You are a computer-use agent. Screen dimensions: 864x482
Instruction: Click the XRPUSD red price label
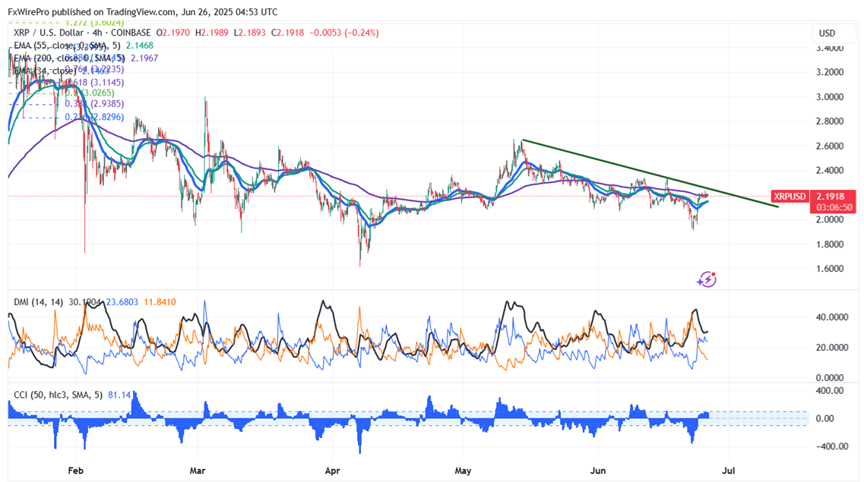point(790,196)
